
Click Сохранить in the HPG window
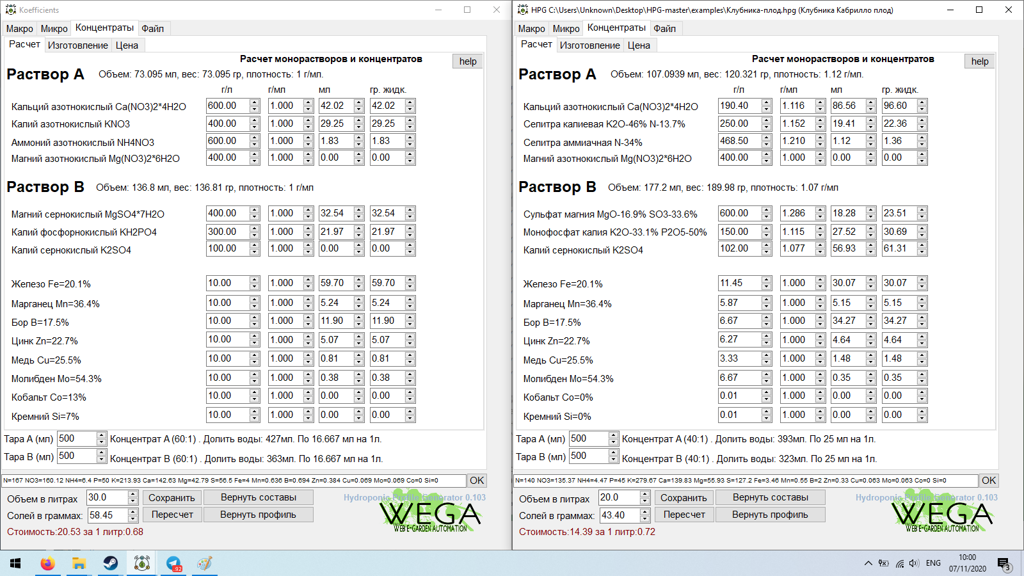tap(684, 497)
